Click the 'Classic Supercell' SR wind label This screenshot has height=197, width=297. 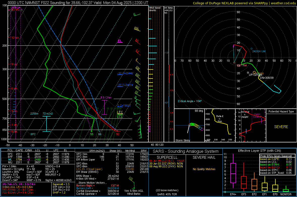click(257, 115)
